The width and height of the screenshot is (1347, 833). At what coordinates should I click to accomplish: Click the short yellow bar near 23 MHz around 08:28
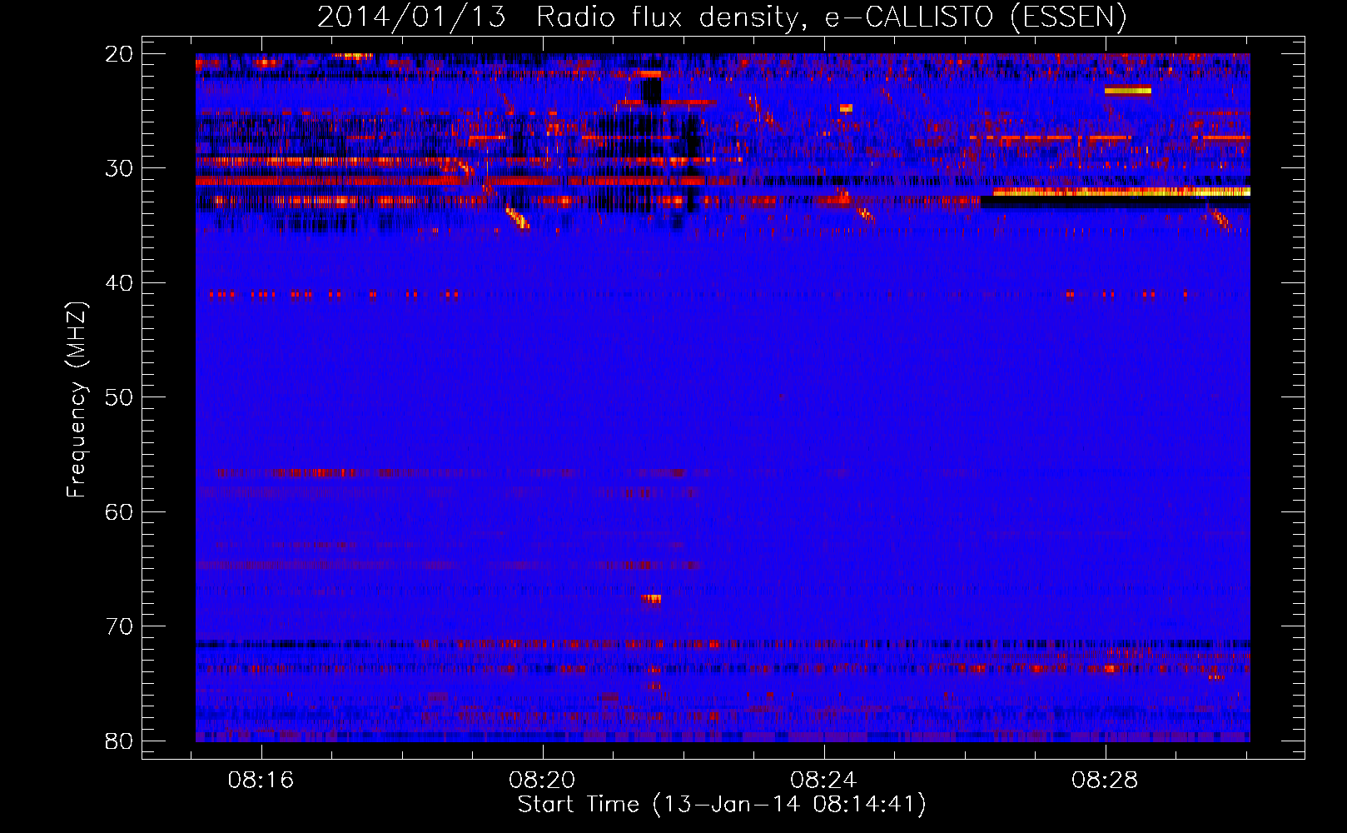(x=1127, y=91)
